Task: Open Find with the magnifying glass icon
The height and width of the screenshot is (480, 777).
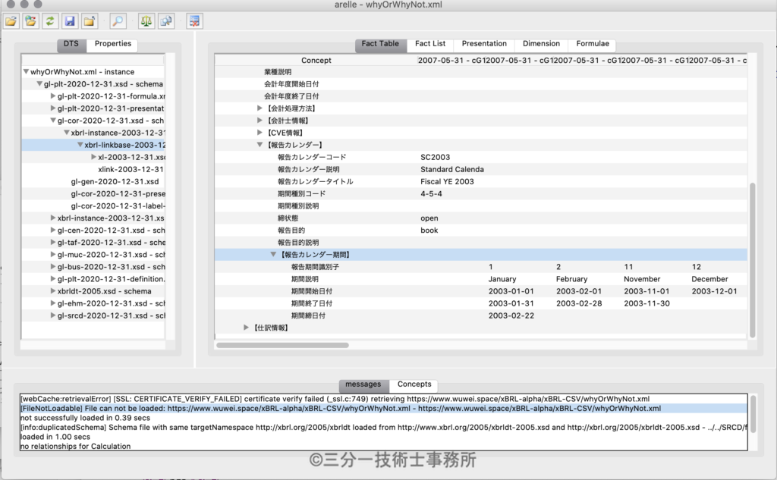Action: [118, 21]
